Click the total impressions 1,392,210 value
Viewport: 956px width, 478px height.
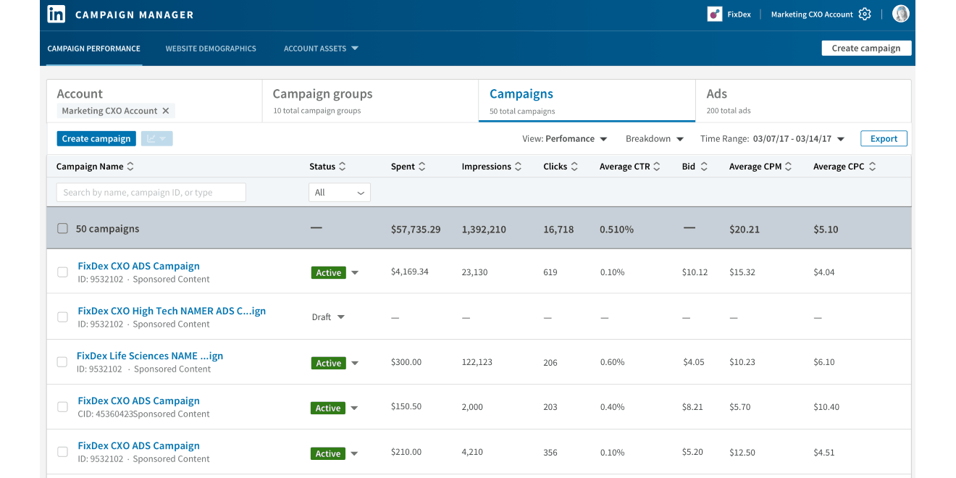(x=484, y=229)
